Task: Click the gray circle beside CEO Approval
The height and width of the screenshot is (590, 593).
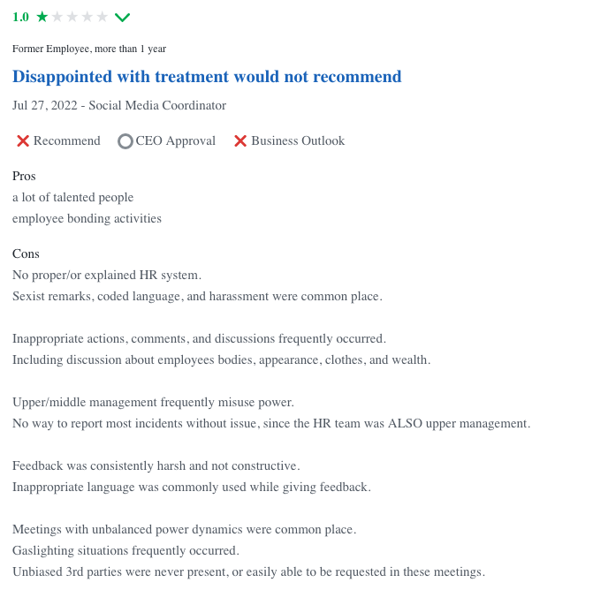Action: [x=125, y=141]
